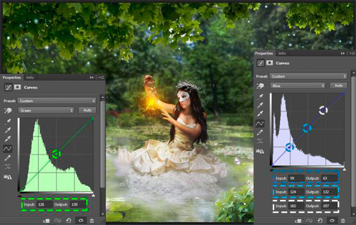The width and height of the screenshot is (356, 225).
Task: Delete adjustment layer via Blue panel trash
Action: coord(343,221)
